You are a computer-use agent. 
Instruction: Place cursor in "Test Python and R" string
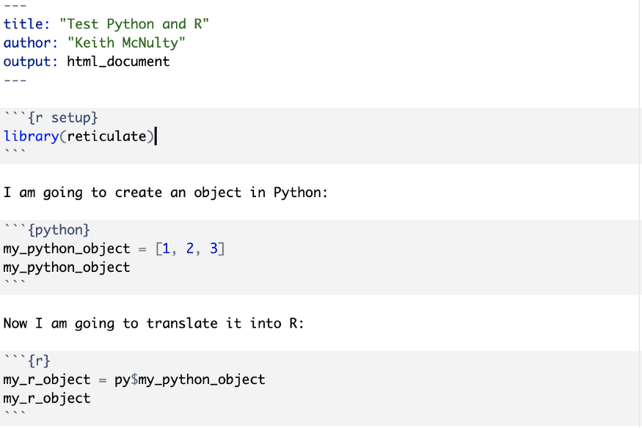(x=135, y=24)
